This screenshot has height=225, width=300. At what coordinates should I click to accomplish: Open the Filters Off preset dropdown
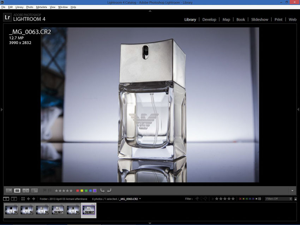[x=278, y=199]
